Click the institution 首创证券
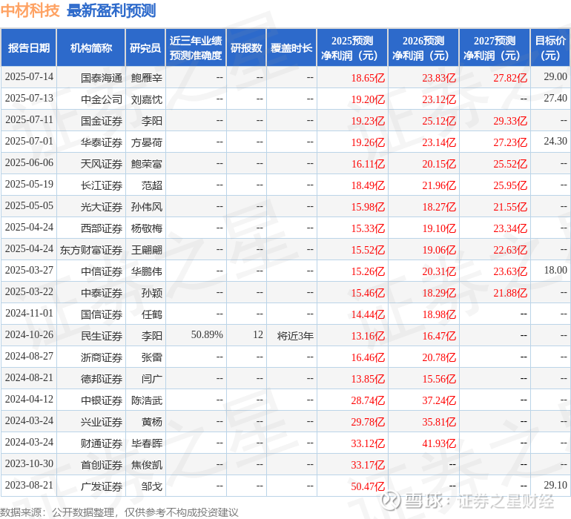 coord(102,464)
